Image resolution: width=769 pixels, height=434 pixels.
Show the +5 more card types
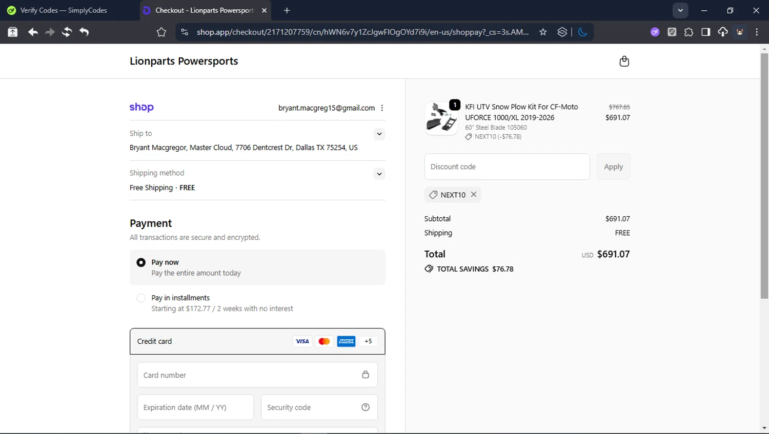pos(368,341)
